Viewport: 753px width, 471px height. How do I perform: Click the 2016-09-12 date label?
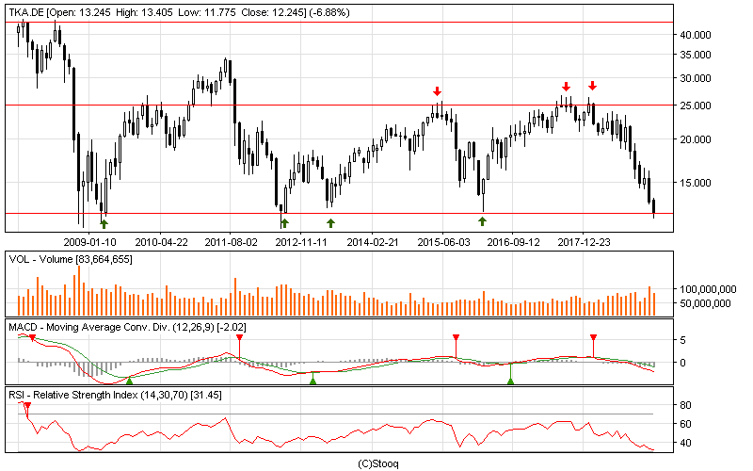[x=513, y=242]
